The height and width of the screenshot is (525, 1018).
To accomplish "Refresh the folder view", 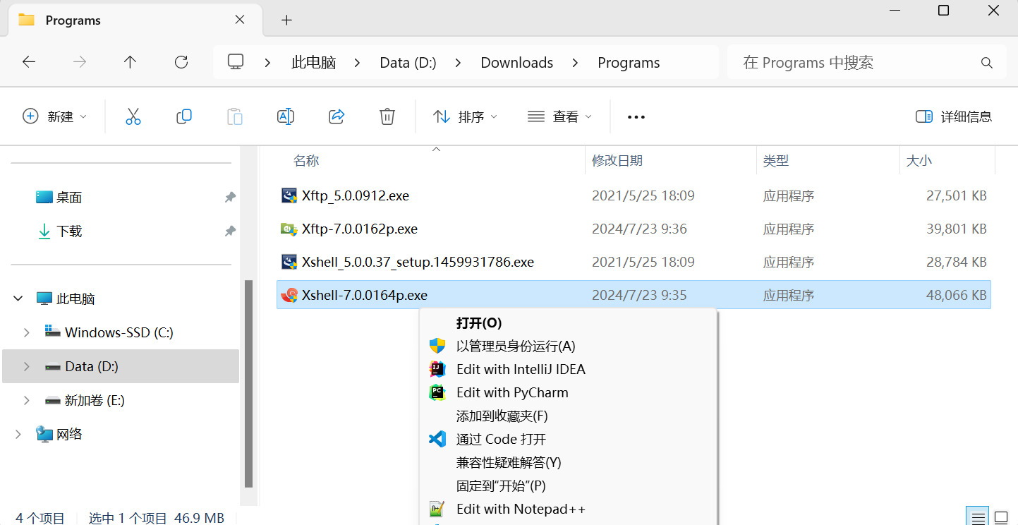I will (x=181, y=62).
